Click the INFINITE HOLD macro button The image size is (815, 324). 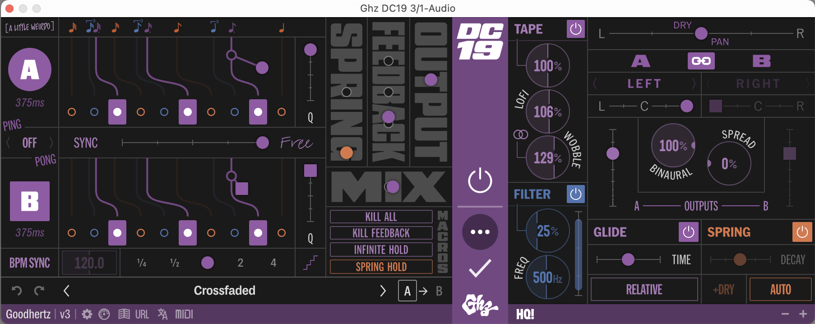pyautogui.click(x=381, y=250)
